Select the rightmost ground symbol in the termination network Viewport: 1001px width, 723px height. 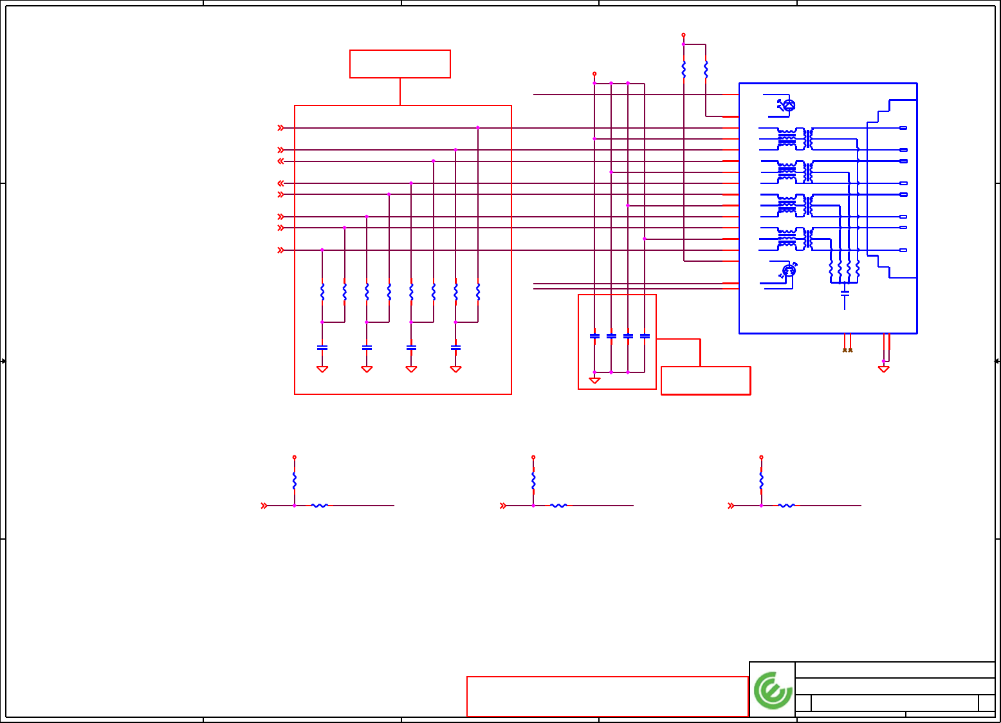[455, 369]
